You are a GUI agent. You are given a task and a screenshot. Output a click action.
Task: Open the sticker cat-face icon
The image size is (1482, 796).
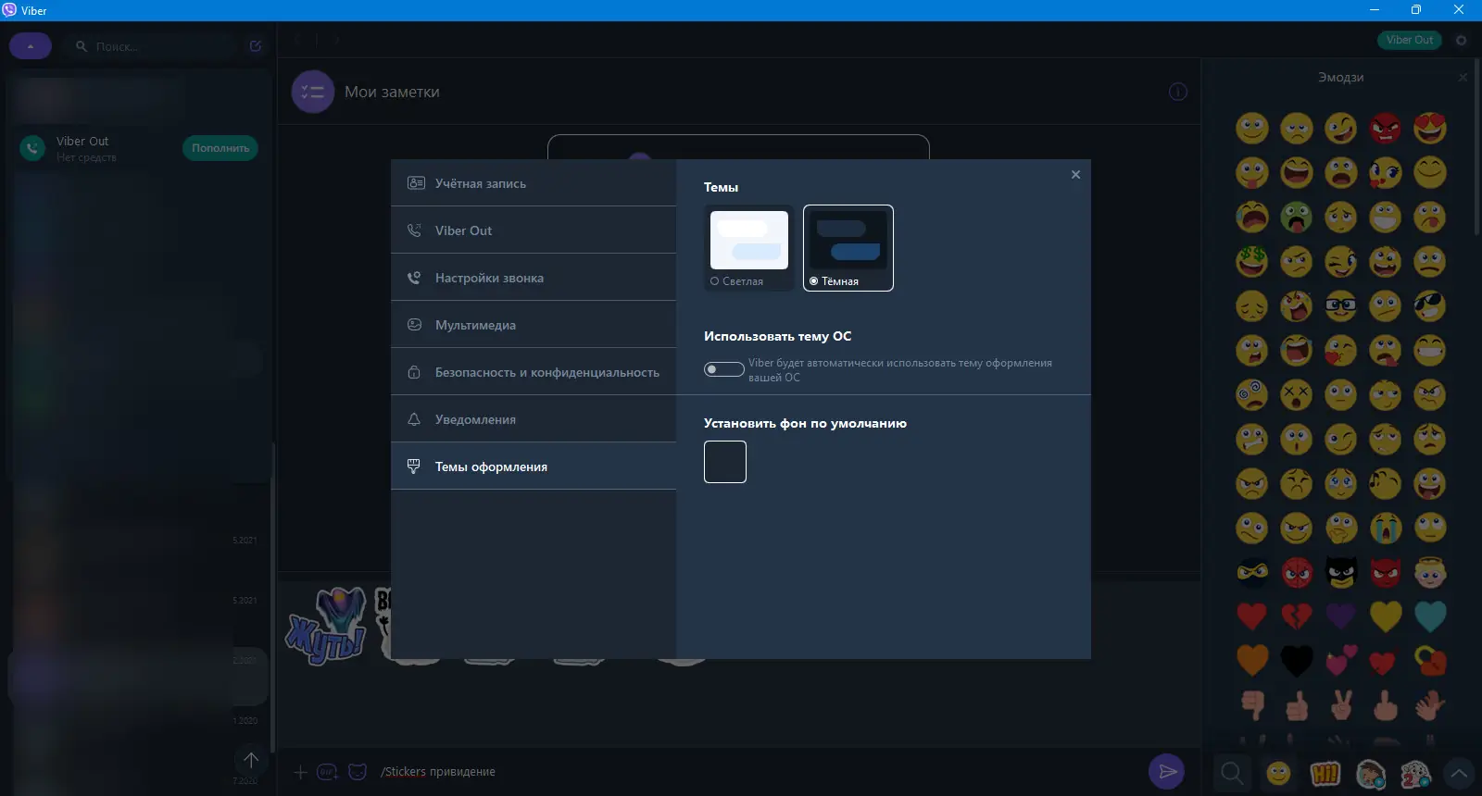tap(358, 772)
